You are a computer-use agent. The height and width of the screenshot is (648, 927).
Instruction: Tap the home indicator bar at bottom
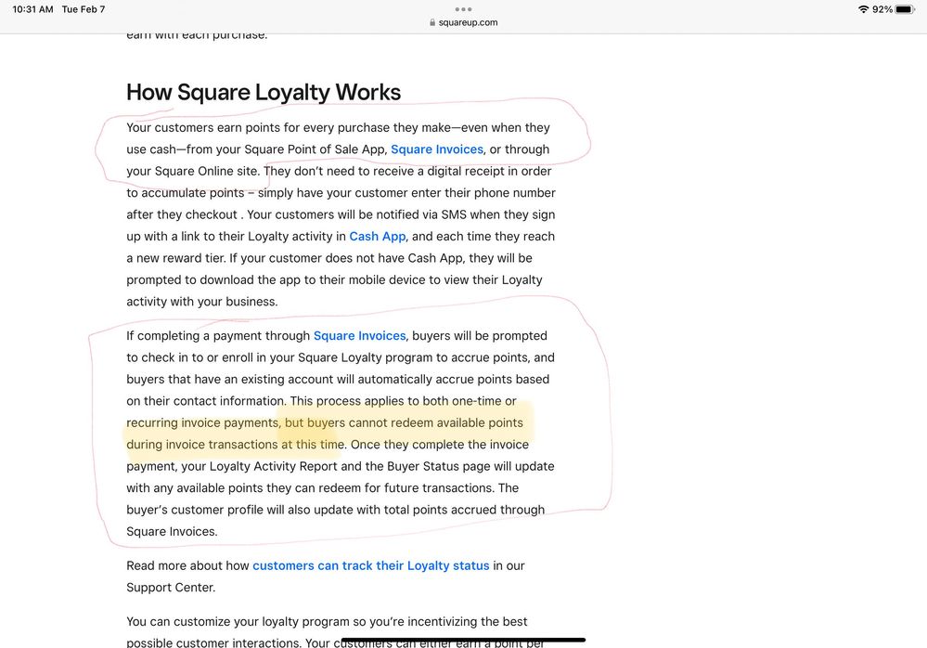pyautogui.click(x=463, y=640)
